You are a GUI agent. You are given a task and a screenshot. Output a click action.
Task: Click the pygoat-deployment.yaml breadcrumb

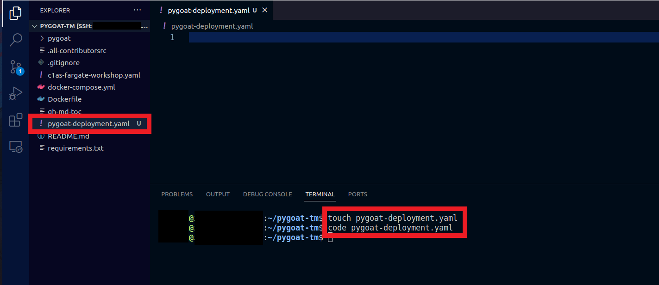point(212,26)
